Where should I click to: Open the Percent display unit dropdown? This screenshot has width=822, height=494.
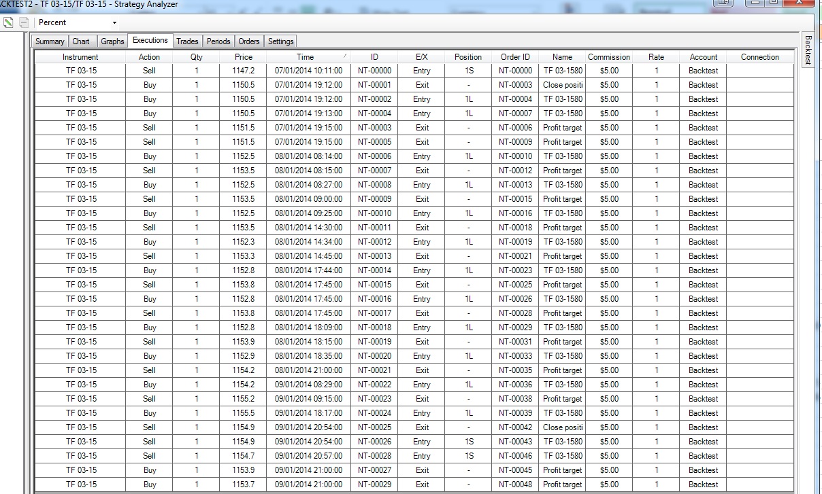(78, 22)
